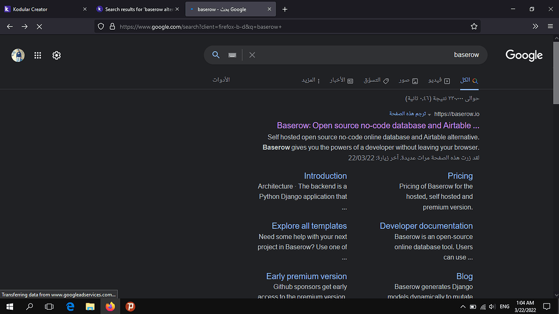Screen dimensions: 559x314
Task: Open the clock and calendar flyout
Action: click(x=525, y=306)
